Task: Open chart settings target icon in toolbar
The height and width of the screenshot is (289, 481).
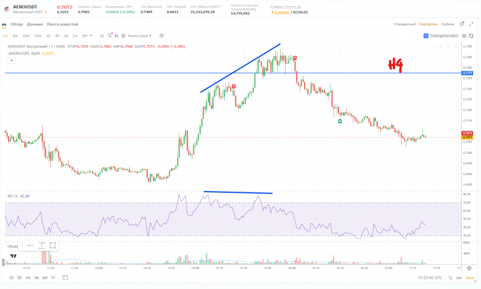Action: [x=123, y=35]
